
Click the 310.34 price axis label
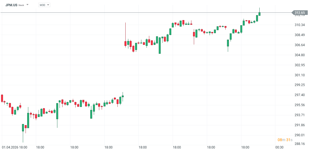click(x=299, y=25)
